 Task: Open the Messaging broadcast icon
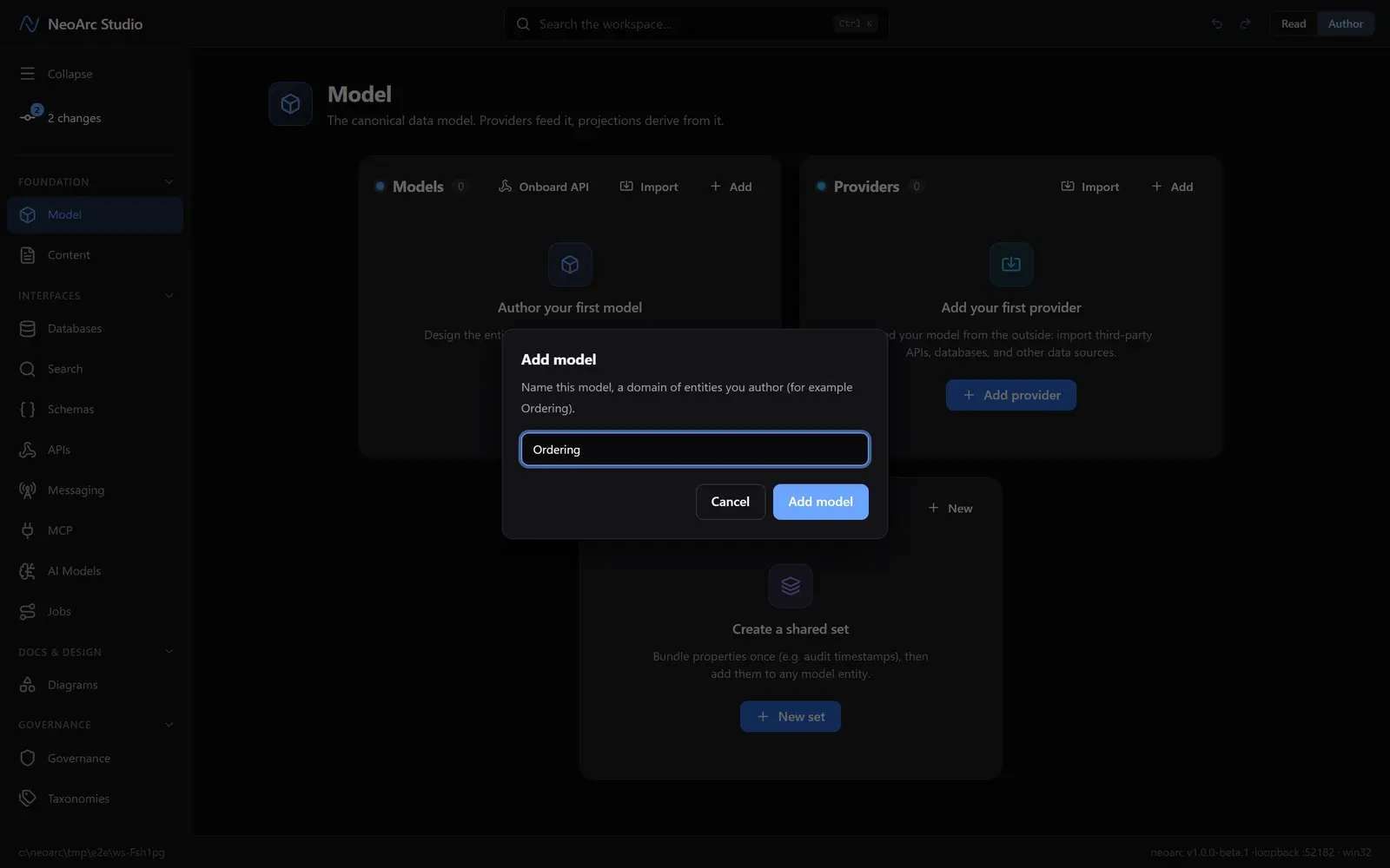[28, 490]
